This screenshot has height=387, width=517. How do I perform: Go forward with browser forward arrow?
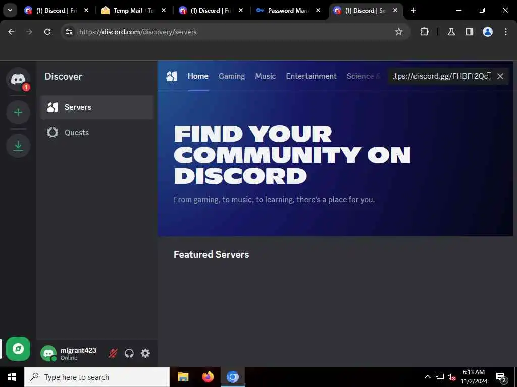[x=29, y=32]
